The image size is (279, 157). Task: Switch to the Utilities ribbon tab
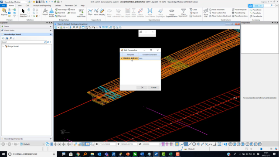[x=58, y=6]
